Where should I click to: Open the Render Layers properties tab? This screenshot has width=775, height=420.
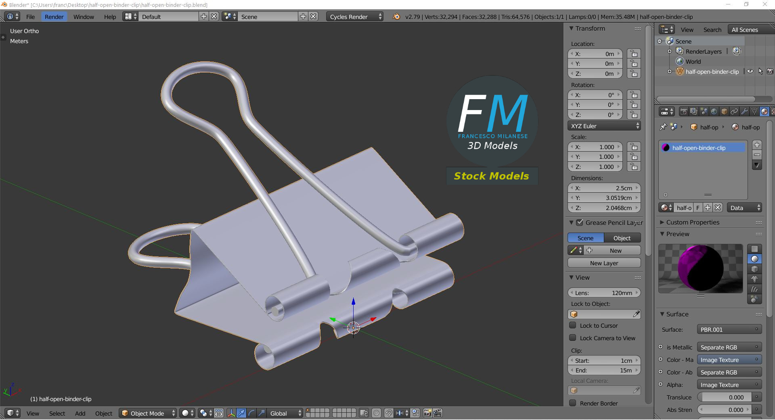[x=694, y=112]
